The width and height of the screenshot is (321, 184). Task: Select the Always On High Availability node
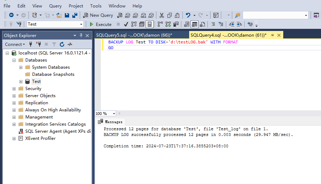(53, 110)
